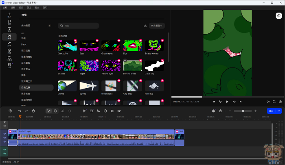Open the all-items filter dropdown
This screenshot has height=165, width=285.
(157, 26)
